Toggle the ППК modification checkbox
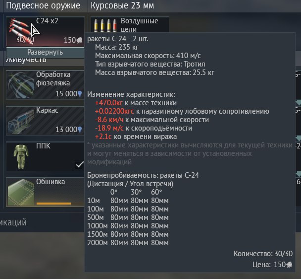 coord(79,165)
